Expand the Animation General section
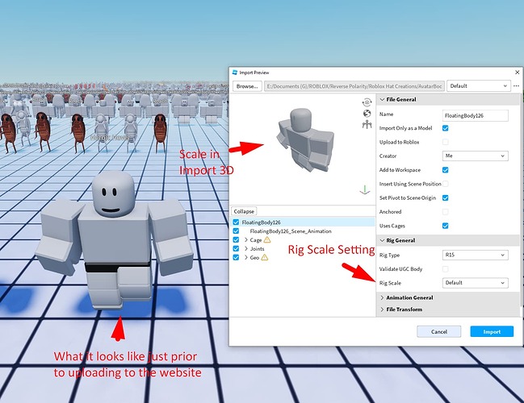Image resolution: width=524 pixels, height=403 pixels. [383, 297]
